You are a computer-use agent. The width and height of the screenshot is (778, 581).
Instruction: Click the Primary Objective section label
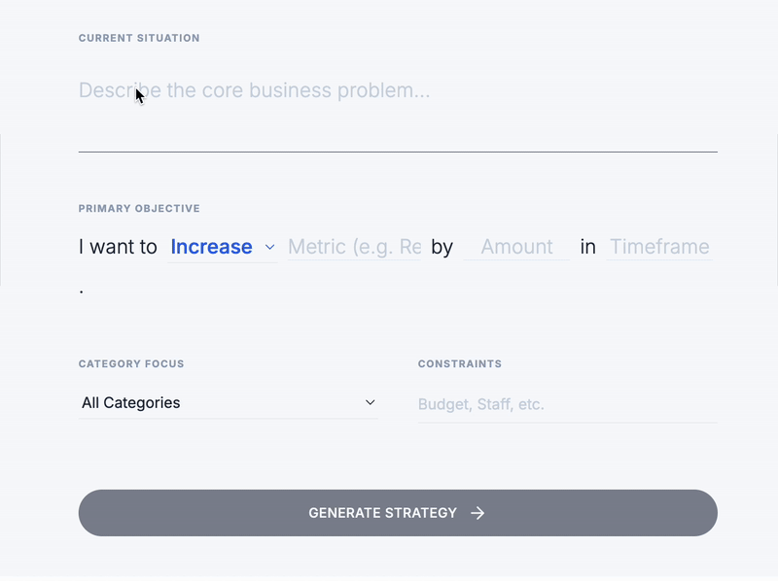(139, 209)
